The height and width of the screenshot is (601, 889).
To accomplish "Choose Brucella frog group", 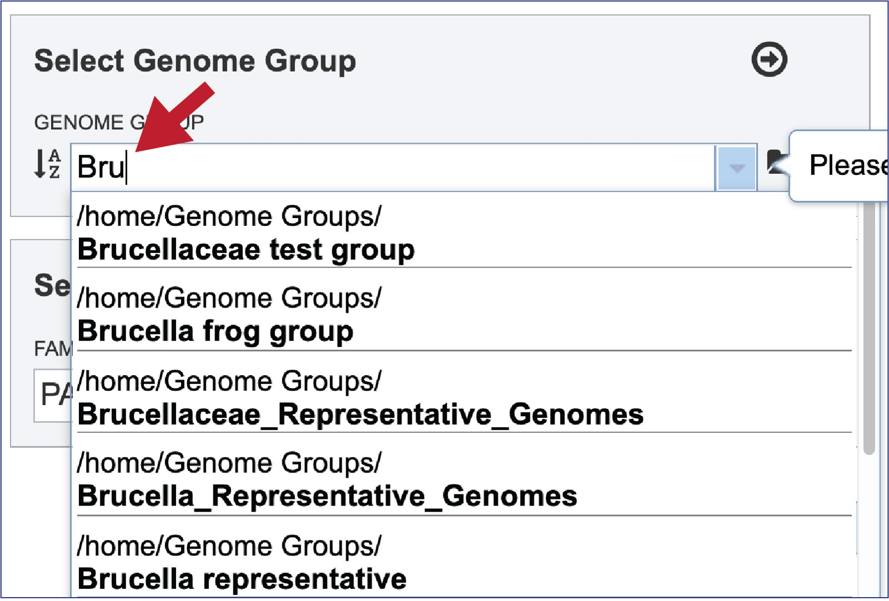I will [x=464, y=315].
